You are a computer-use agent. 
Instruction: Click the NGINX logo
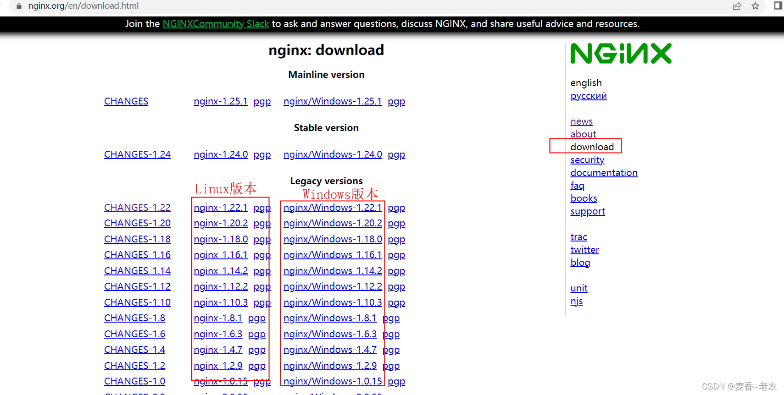tap(621, 54)
